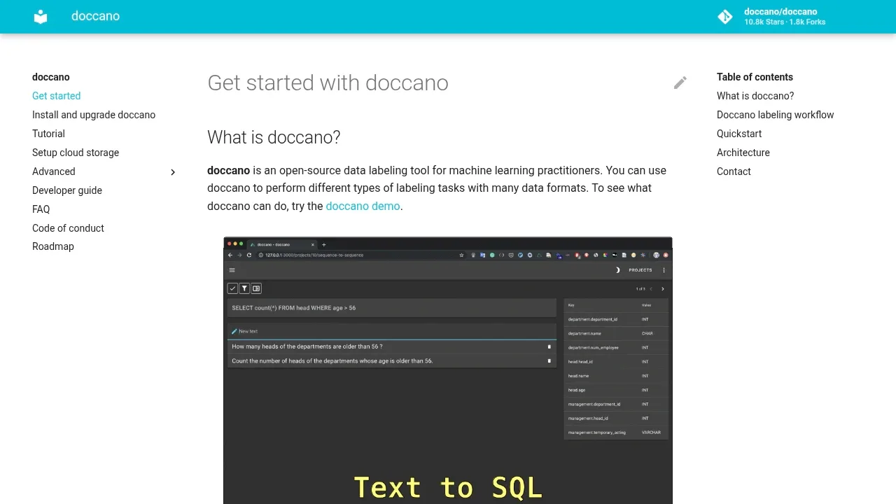Click the management.temporary_acting row in demo
Screen dimensions: 896x504
pyautogui.click(x=617, y=433)
